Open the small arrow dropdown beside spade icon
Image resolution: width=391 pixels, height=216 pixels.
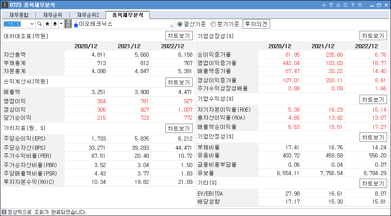[x=61, y=24]
